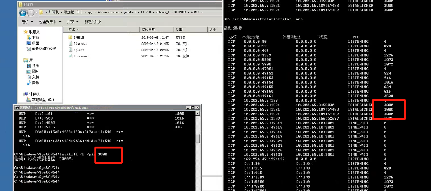This screenshot has width=431, height=191.
Task: Expand the arrow after the dbhome_1 breadcrumb
Action: [172, 12]
